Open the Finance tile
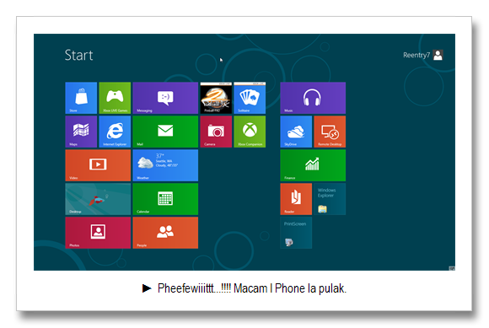The width and height of the screenshot is (489, 328). (313, 165)
